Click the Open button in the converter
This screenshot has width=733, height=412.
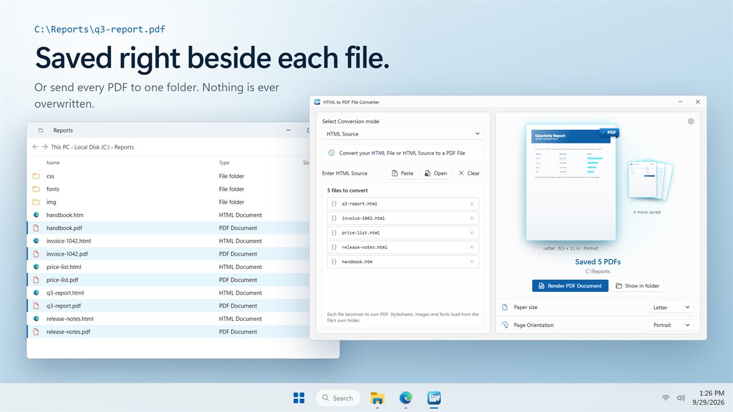click(x=436, y=173)
